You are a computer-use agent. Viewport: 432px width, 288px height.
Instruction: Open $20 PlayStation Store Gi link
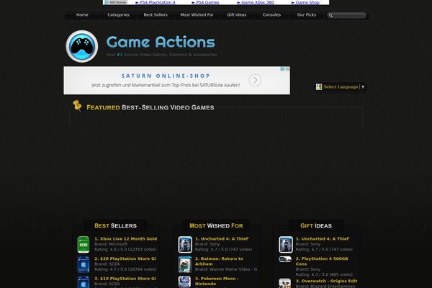125,258
